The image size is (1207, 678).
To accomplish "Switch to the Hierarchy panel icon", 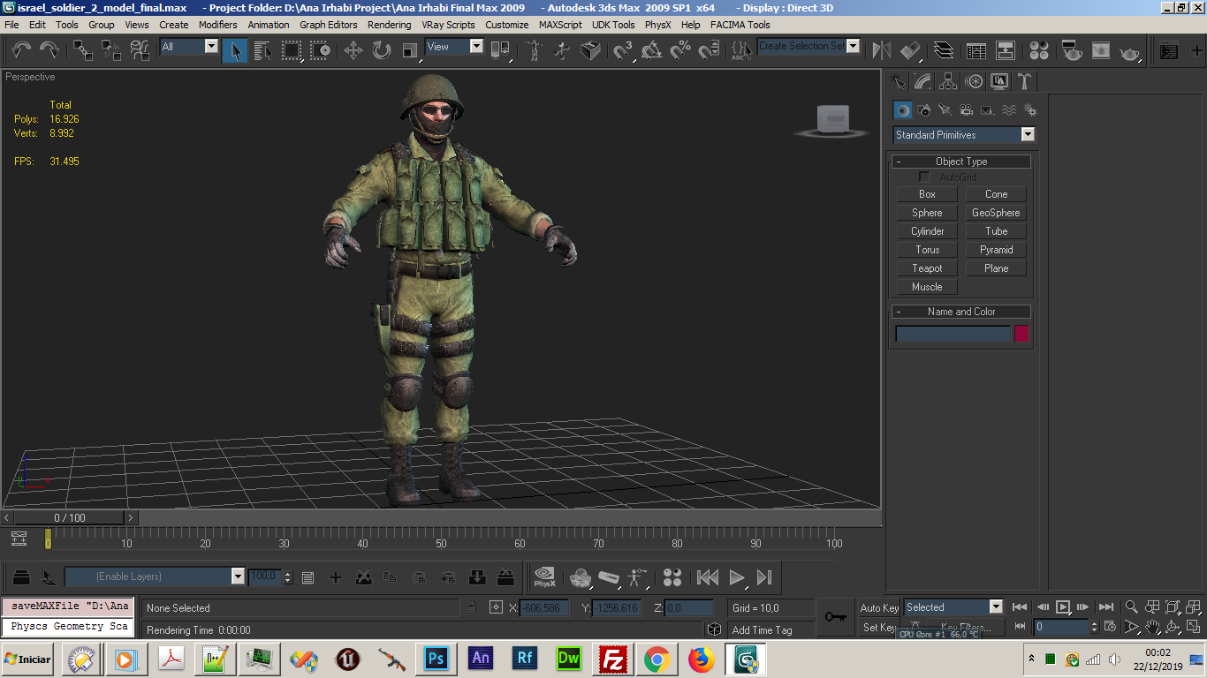I will tap(948, 82).
